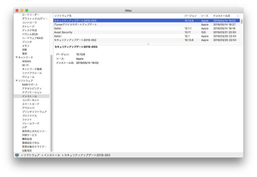Screen dimensions: 257x177
Task: Select 起動項目 in the sidebar
Action: 27,150
